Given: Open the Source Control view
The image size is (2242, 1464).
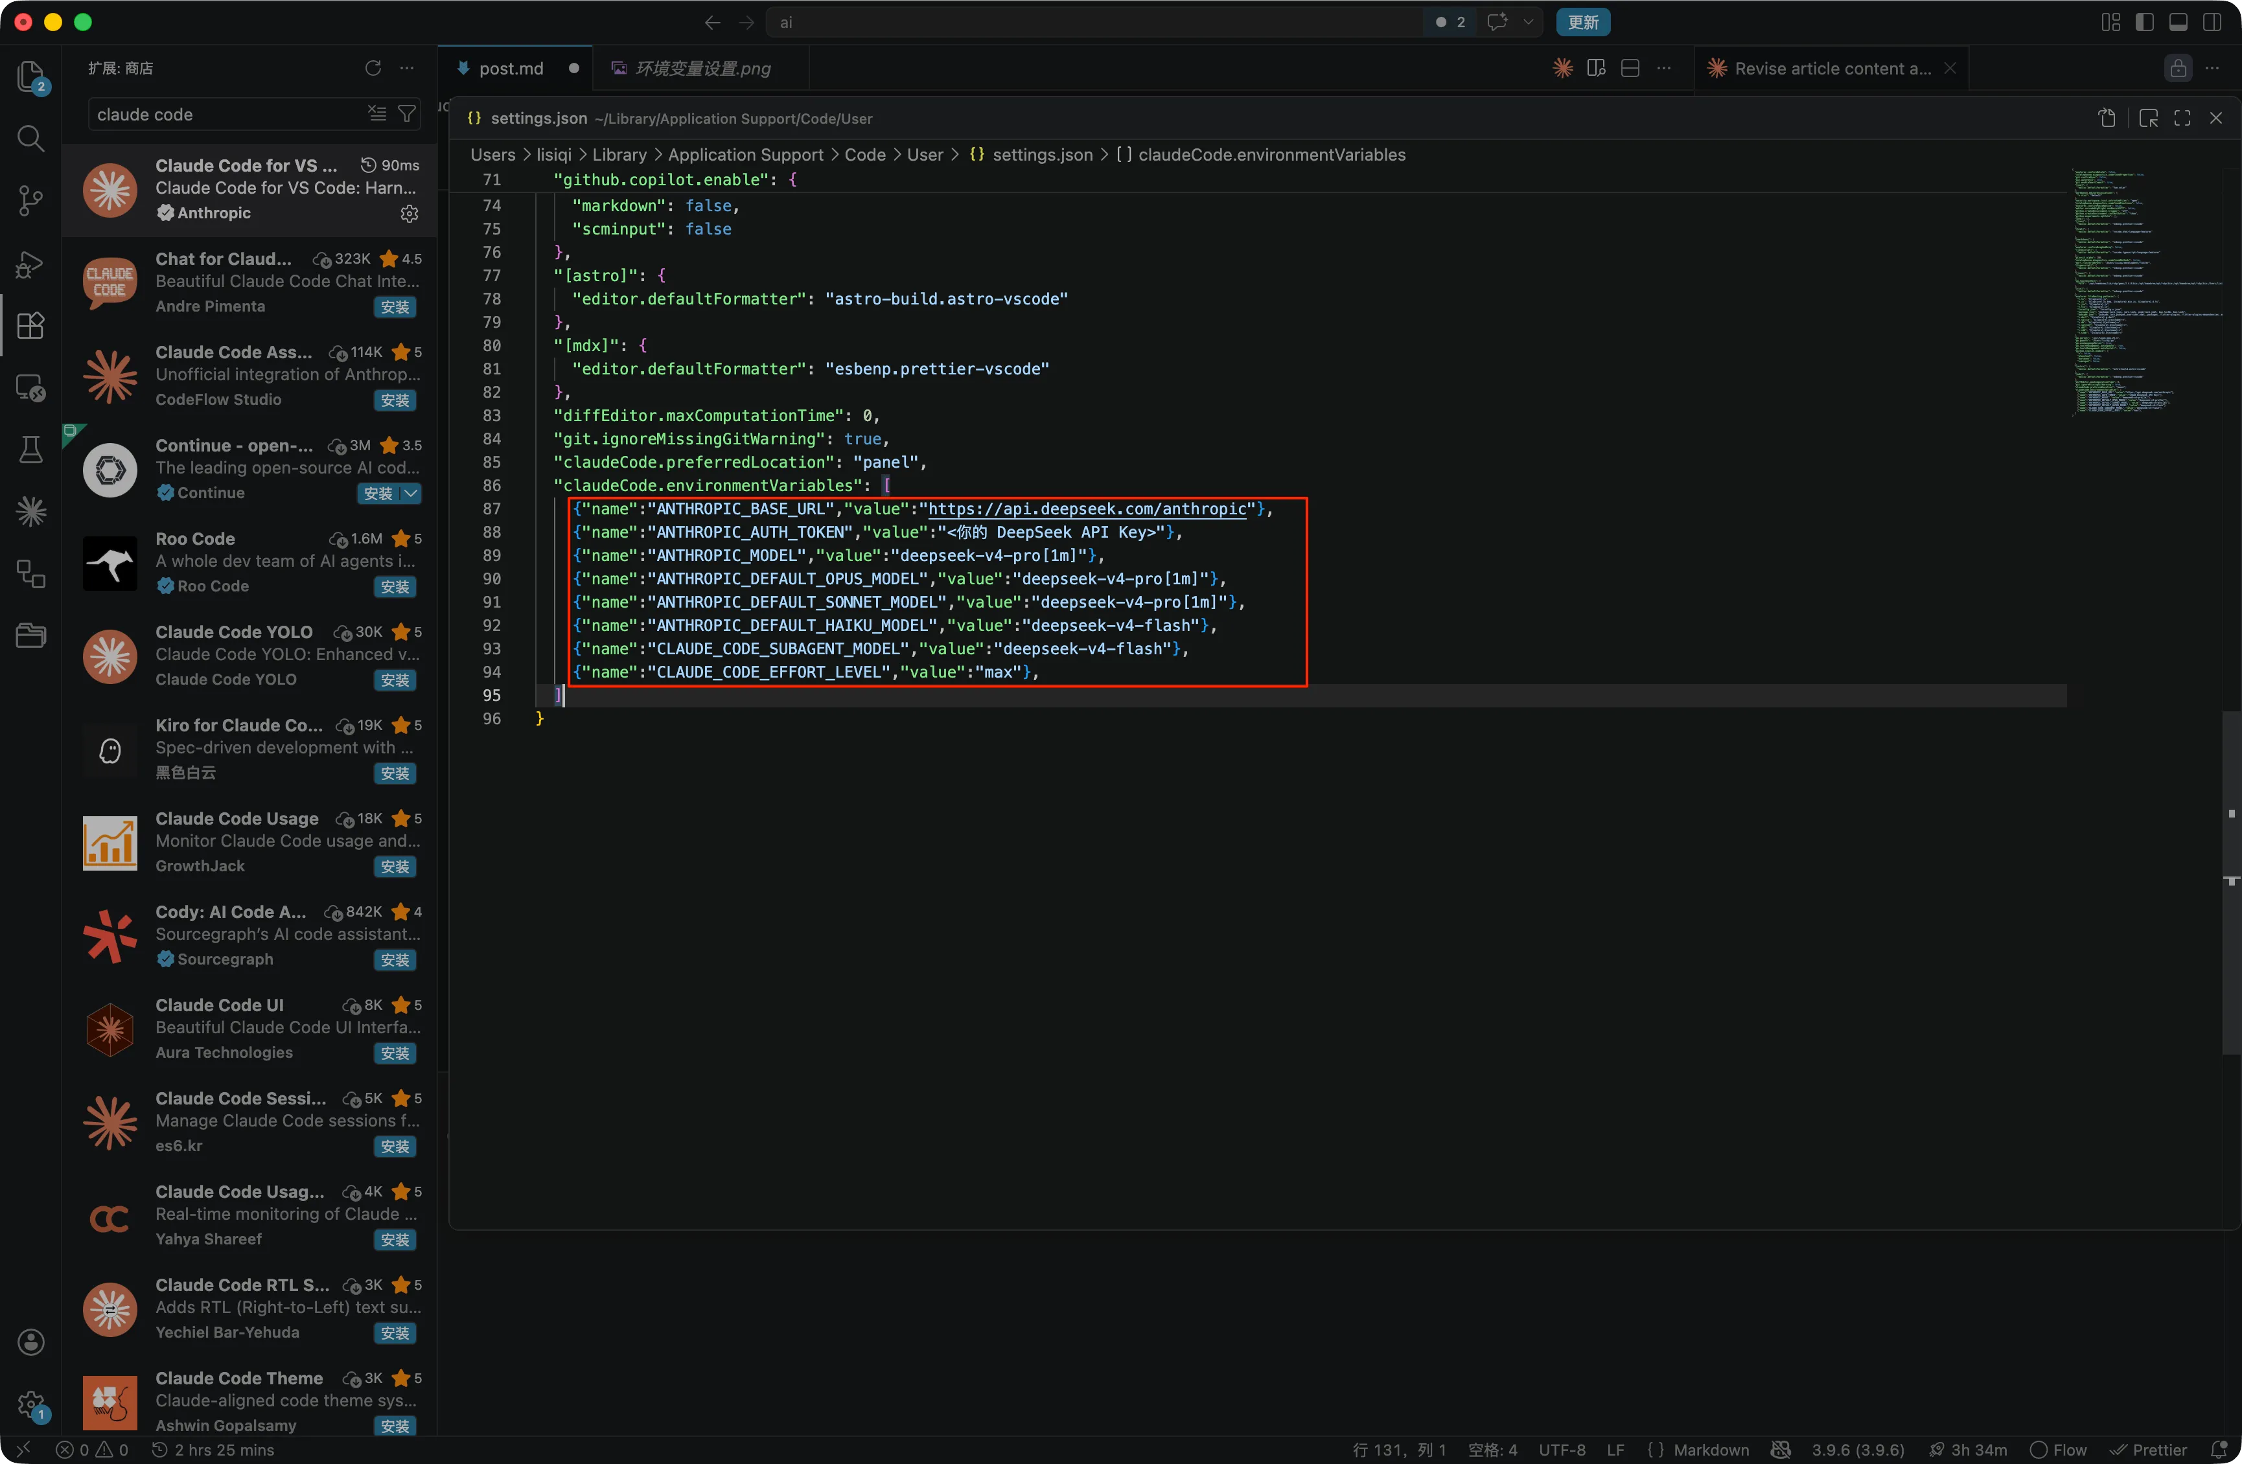Looking at the screenshot, I should point(30,201).
